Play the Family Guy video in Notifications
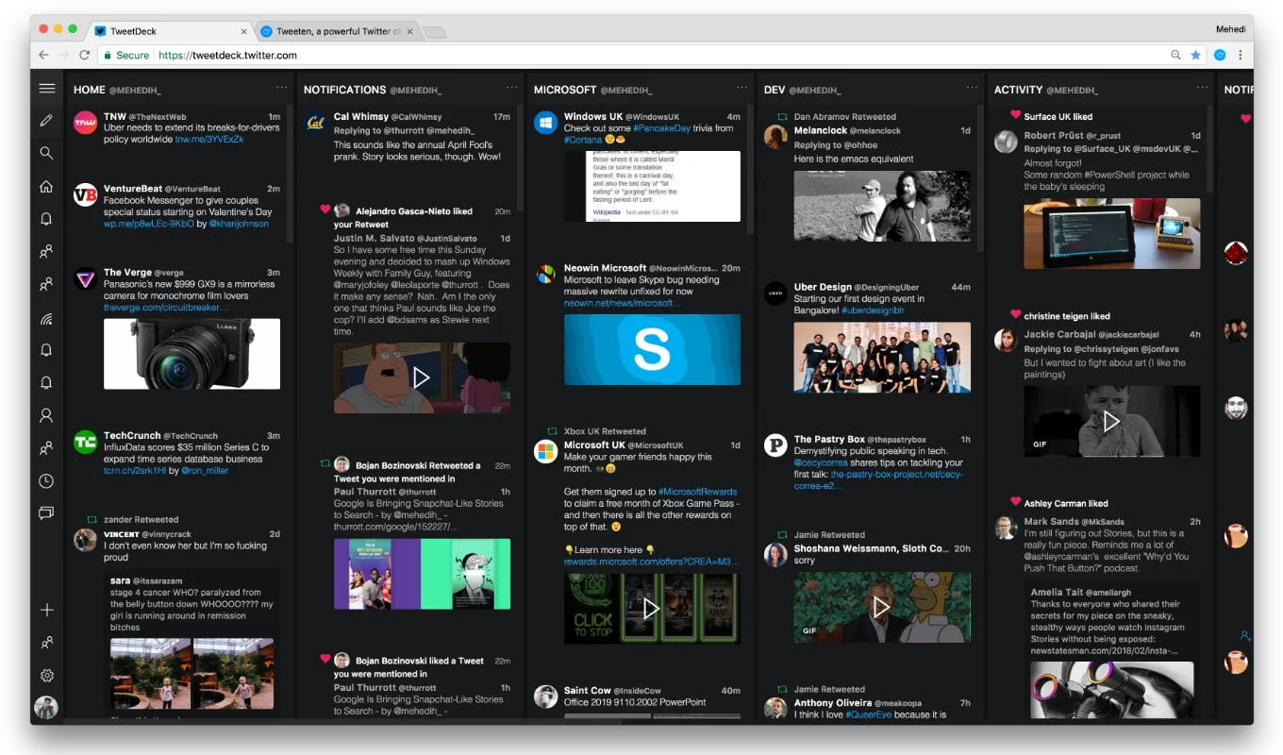 click(422, 378)
